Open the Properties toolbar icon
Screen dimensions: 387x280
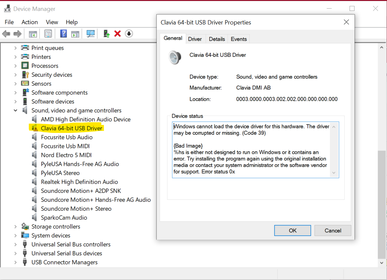(48, 33)
